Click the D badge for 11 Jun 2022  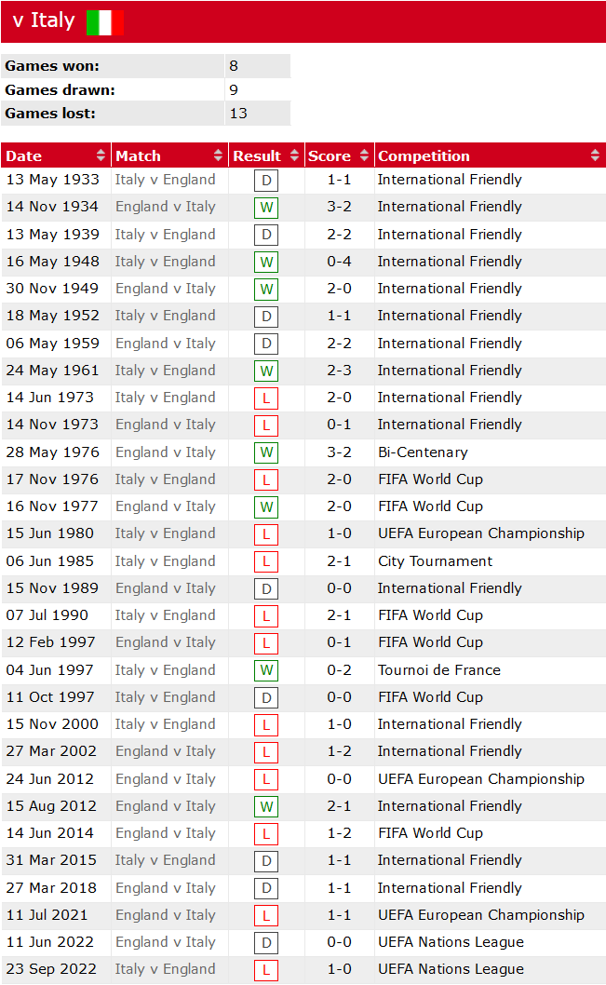(x=266, y=943)
